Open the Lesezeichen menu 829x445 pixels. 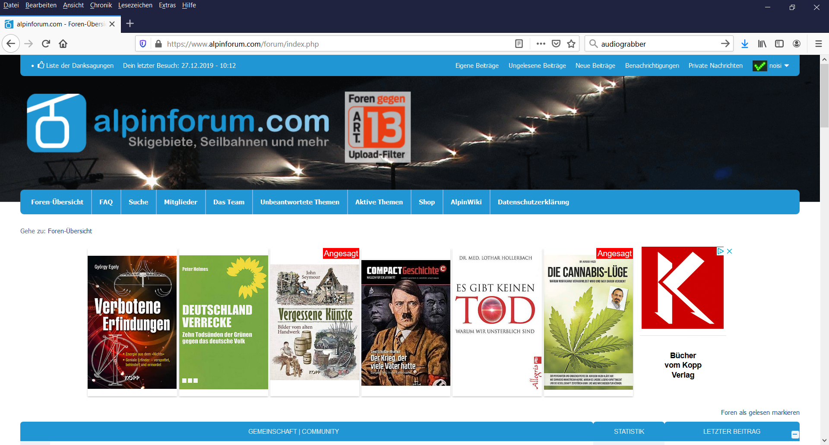[135, 5]
